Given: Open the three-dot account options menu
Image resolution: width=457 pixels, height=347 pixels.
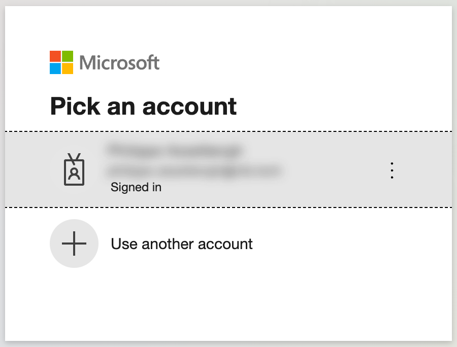Looking at the screenshot, I should click(391, 170).
